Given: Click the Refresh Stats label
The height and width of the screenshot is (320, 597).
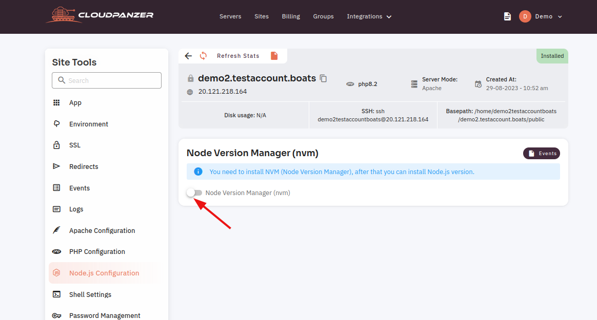Looking at the screenshot, I should click(x=238, y=56).
